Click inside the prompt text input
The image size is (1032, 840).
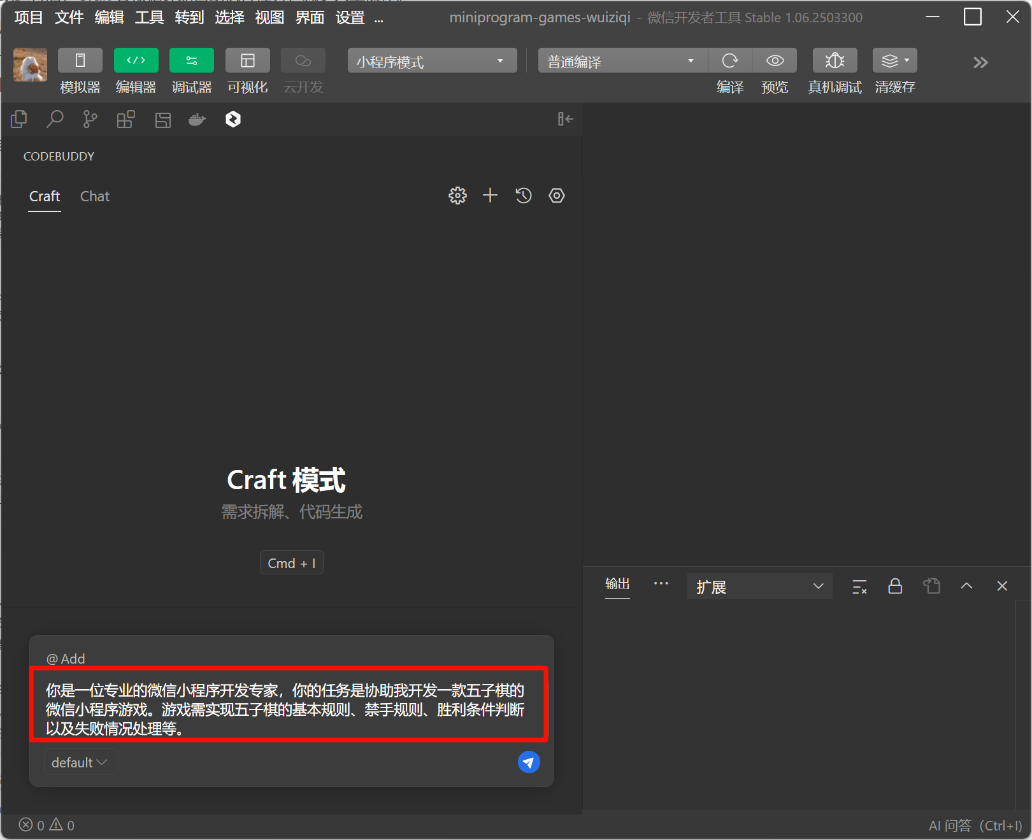(287, 709)
